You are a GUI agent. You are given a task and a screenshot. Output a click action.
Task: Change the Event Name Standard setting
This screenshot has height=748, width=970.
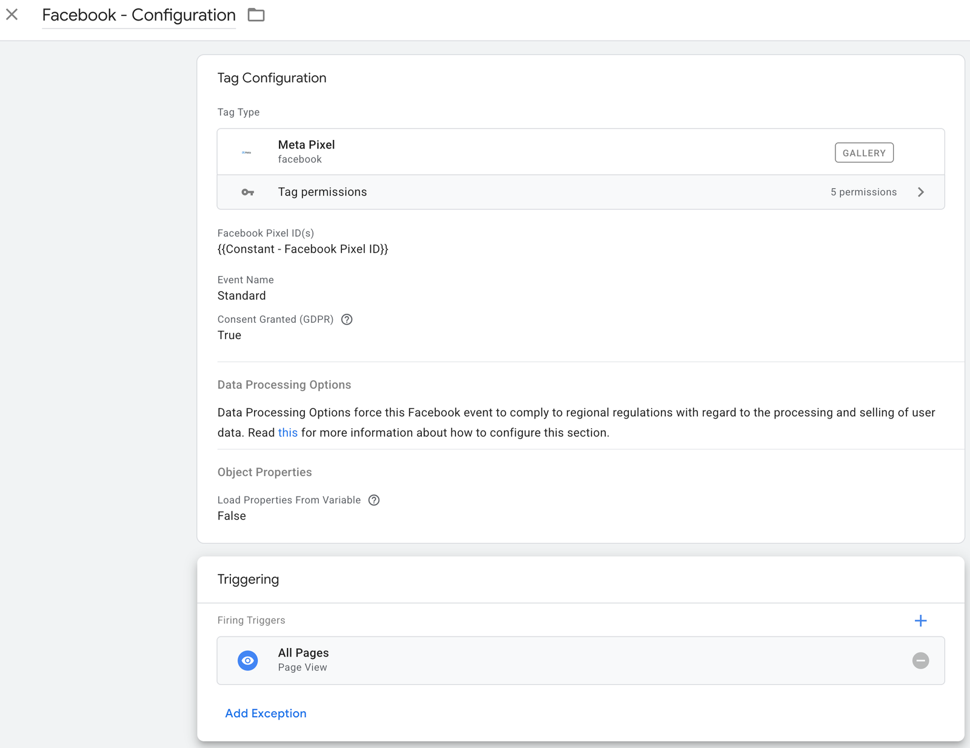click(x=241, y=296)
